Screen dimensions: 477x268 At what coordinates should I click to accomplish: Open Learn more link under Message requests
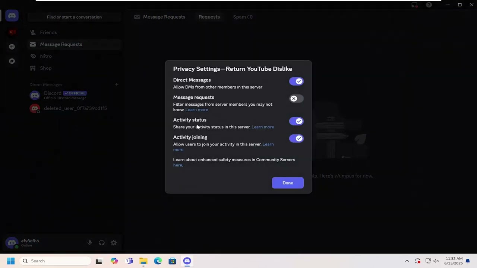(197, 110)
